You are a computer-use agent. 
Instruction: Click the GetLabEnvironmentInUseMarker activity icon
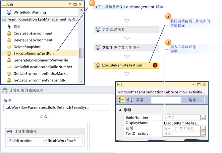(9, 74)
